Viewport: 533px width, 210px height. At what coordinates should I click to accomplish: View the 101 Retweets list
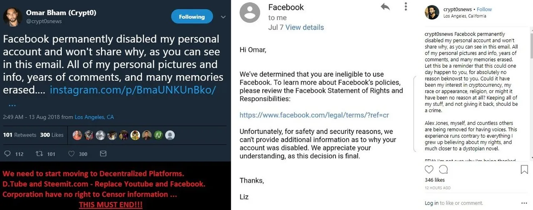pos(20,135)
